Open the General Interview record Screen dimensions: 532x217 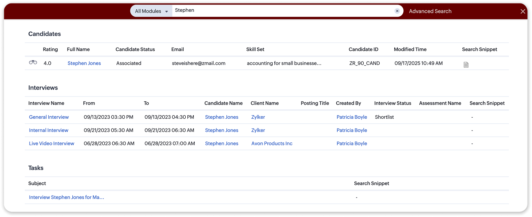(49, 117)
